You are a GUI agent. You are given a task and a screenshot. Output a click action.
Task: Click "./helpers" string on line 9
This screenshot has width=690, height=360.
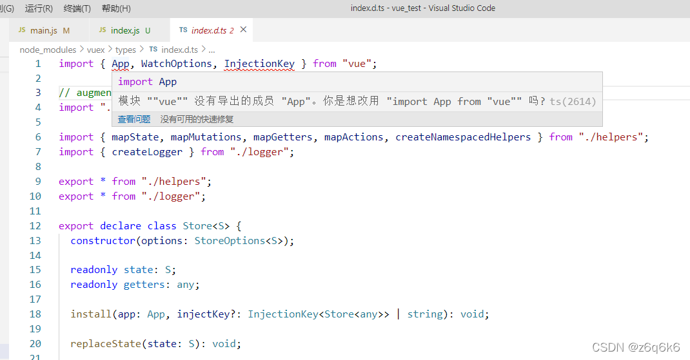(174, 182)
